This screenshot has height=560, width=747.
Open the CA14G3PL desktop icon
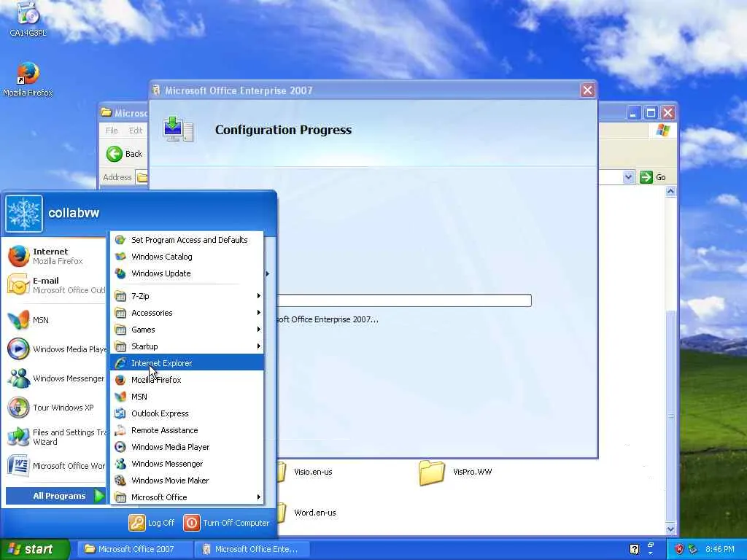pyautogui.click(x=28, y=19)
